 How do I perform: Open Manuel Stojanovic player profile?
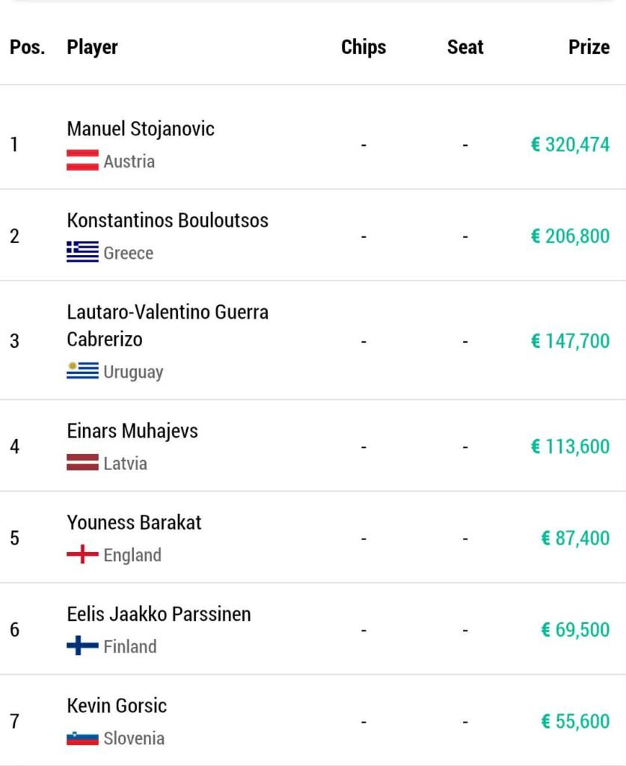click(x=141, y=129)
